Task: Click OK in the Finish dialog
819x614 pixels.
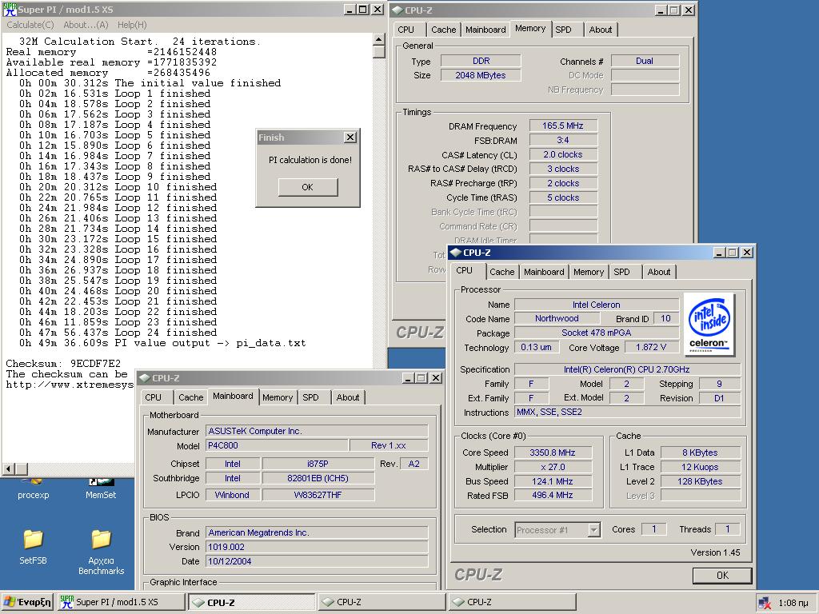Action: [x=308, y=187]
